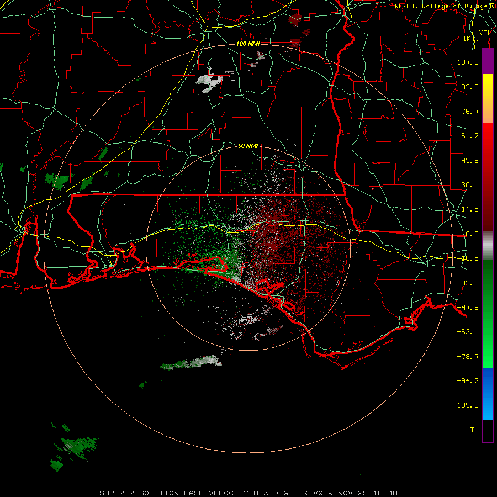Click the -32.0 legend value

point(468,283)
